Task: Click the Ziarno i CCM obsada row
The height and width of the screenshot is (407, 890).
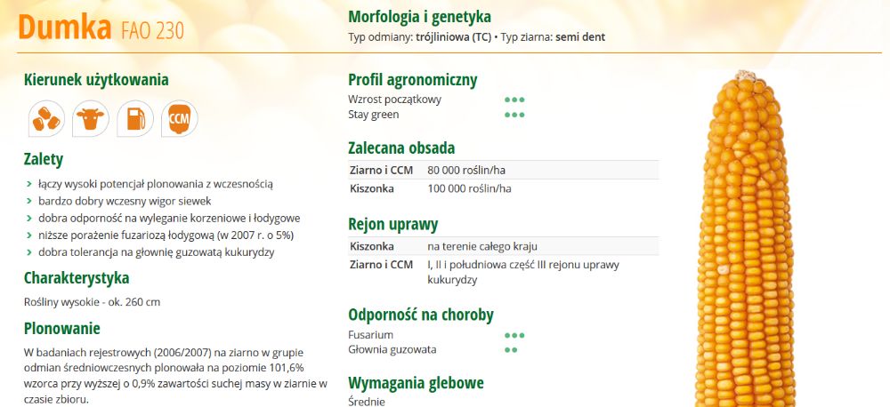Action: pos(504,170)
